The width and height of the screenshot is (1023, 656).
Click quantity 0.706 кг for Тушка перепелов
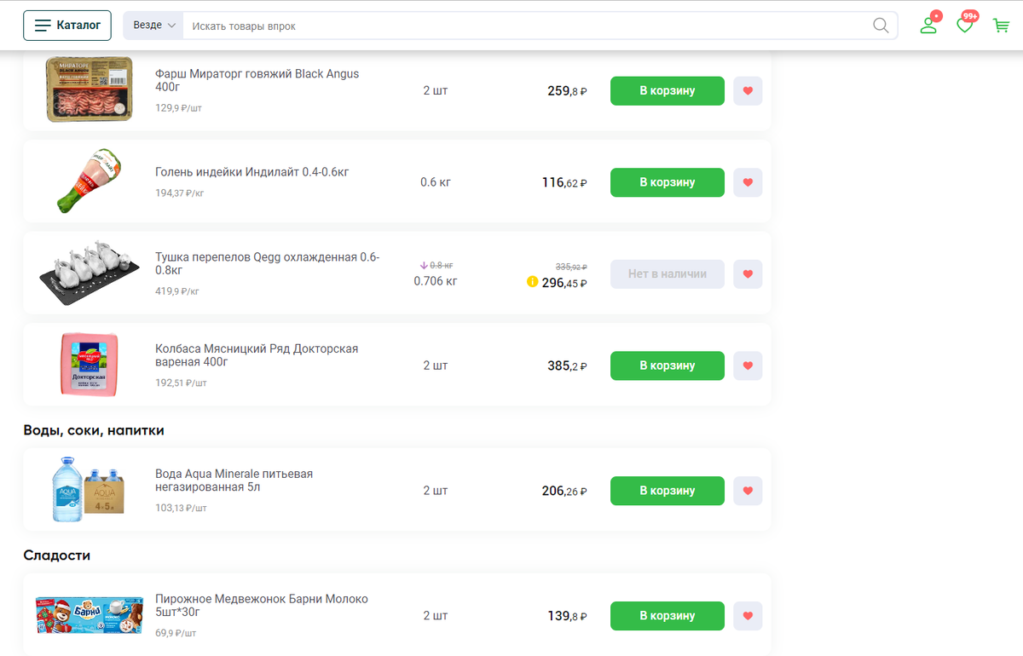click(436, 281)
